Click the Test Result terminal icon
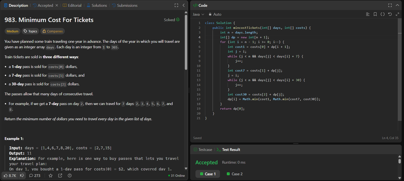The image size is (404, 181). (218, 149)
